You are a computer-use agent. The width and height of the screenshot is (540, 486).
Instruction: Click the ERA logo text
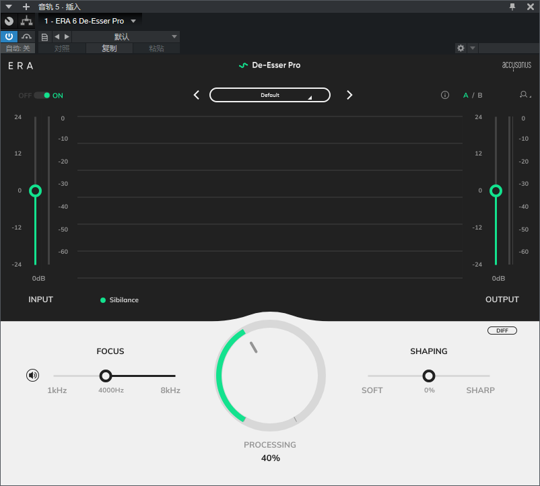click(x=21, y=66)
